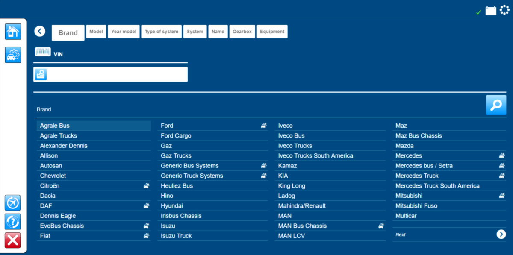Open the Year model tab
This screenshot has height=255, width=513.
point(124,32)
